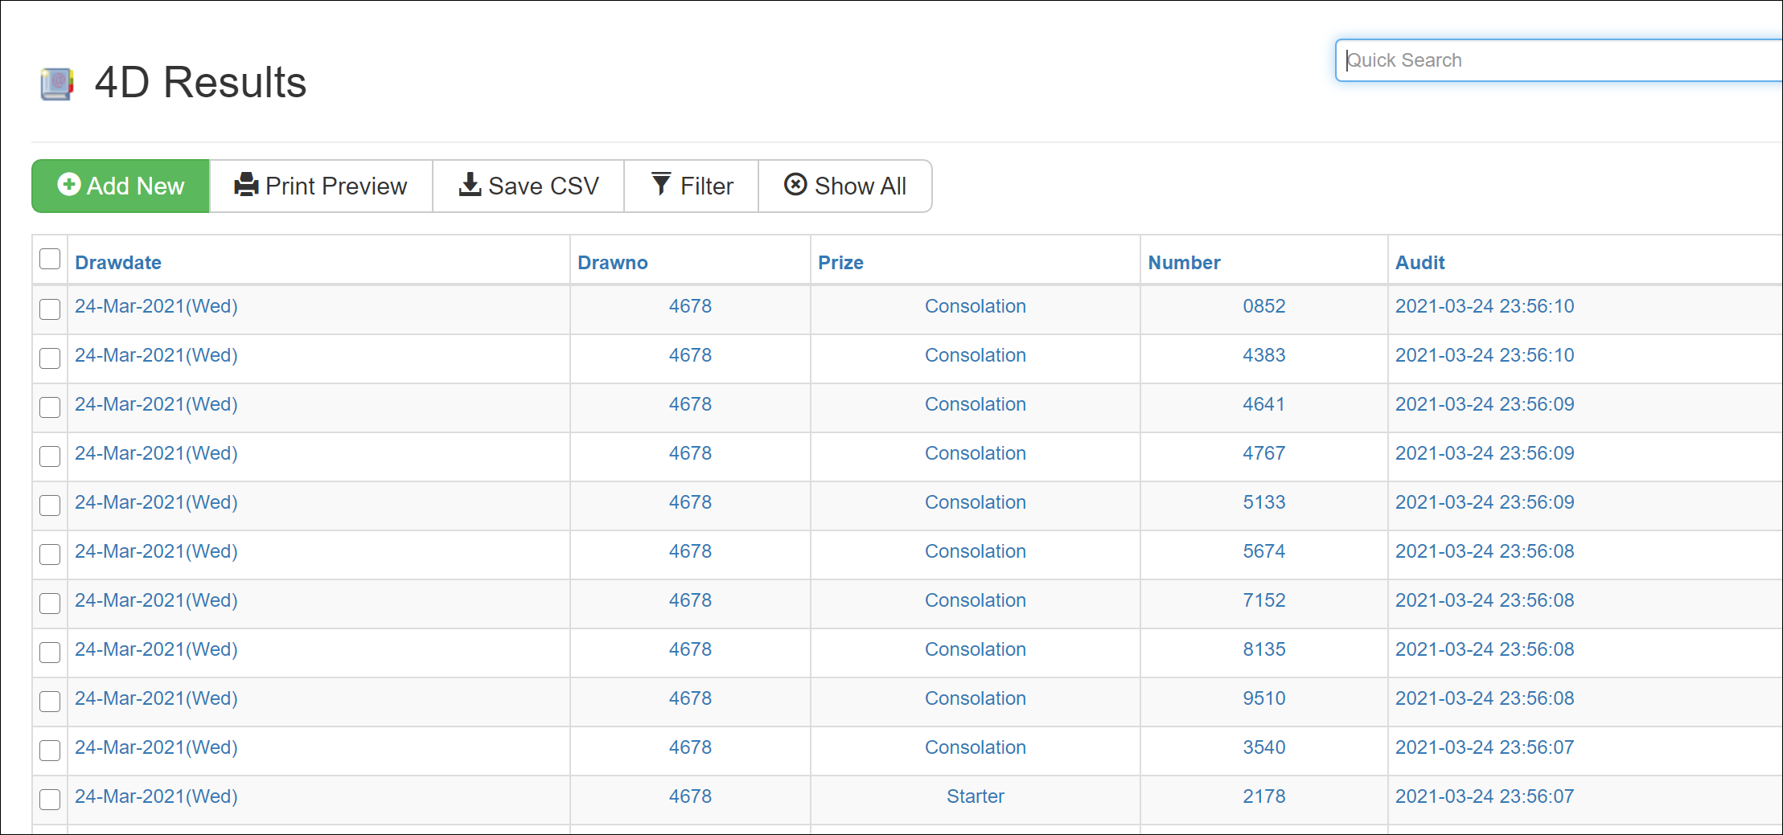Viewport: 1783px width, 835px height.
Task: Open audit timestamp 23:56:07 for number 3540
Action: (1484, 747)
